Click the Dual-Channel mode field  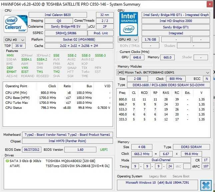(161, 160)
